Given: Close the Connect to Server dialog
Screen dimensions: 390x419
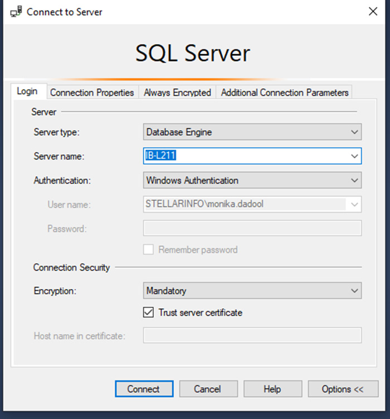Looking at the screenshot, I should click(x=373, y=12).
